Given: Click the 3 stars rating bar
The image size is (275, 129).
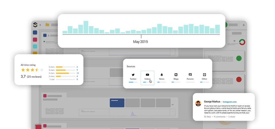Looking at the screenshot, I should (65, 73).
